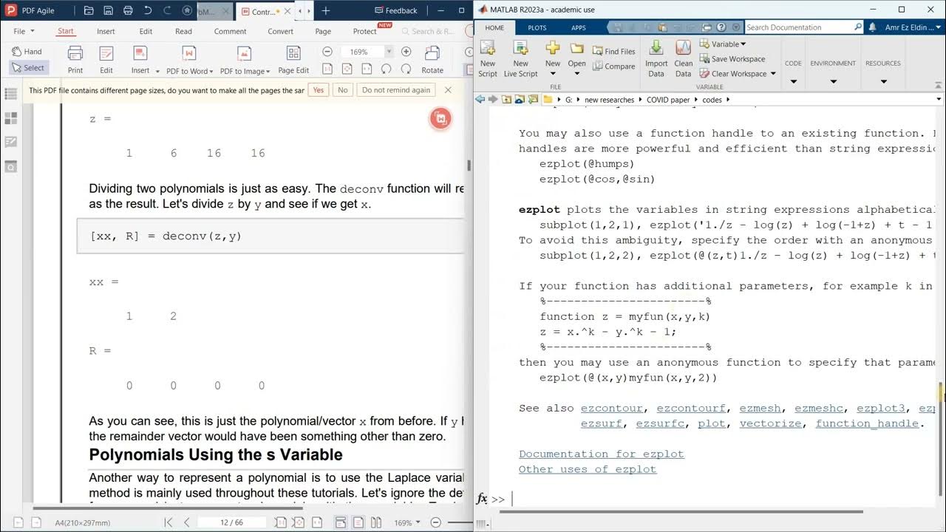Zoom in using the ribbon plus icon
The width and height of the screenshot is (946, 532).
click(x=406, y=52)
